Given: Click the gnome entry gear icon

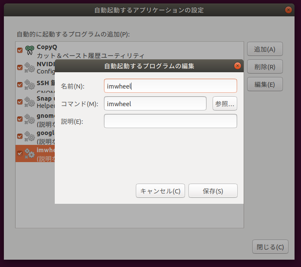Looking at the screenshot, I should 30,119.
